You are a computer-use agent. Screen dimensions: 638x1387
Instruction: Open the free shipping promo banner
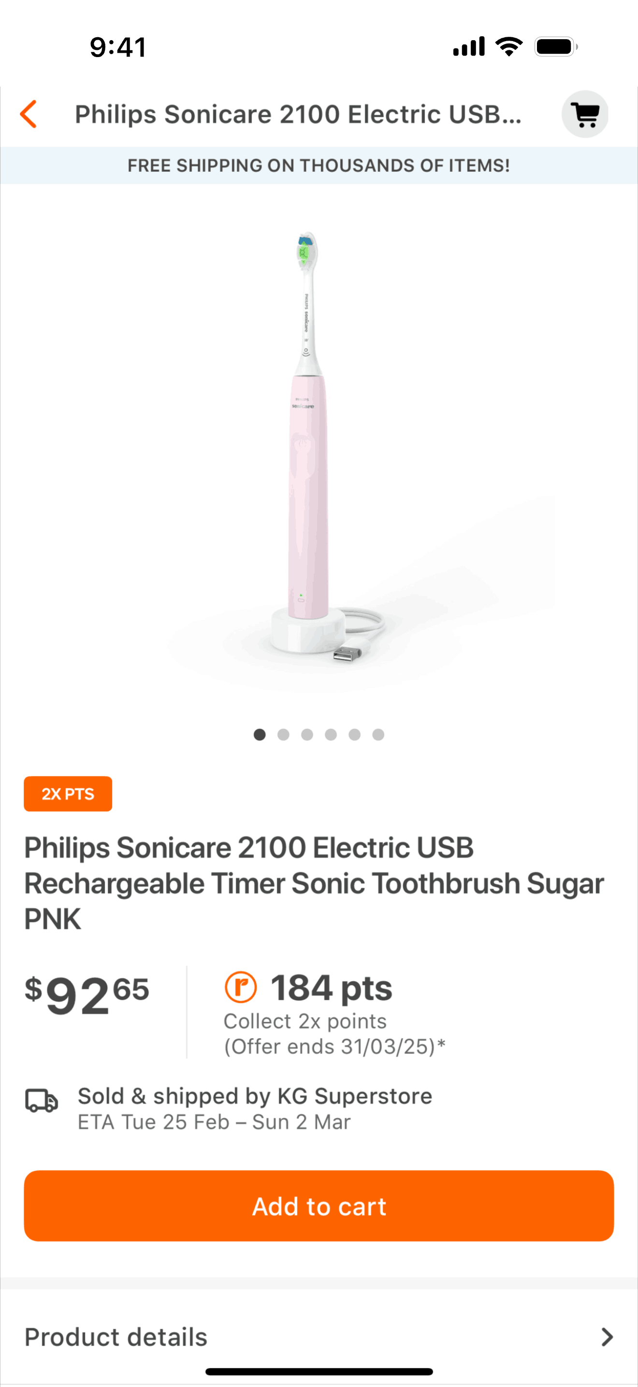[x=319, y=165]
